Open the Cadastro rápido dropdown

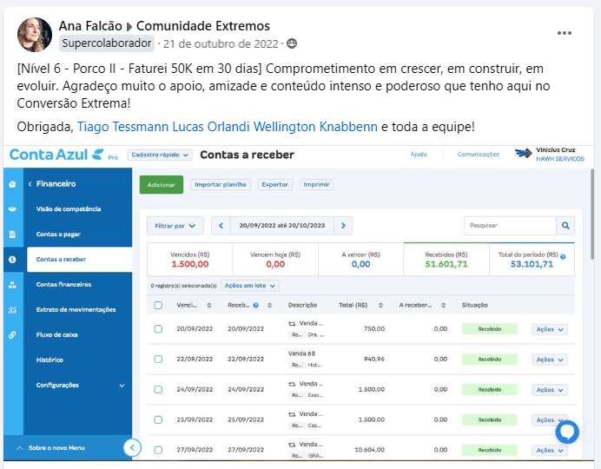coord(160,155)
